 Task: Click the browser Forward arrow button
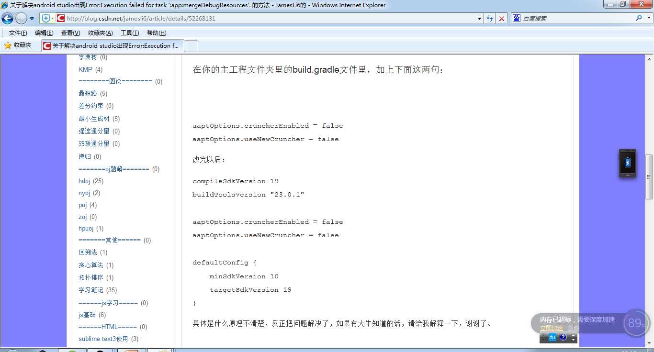pyautogui.click(x=21, y=18)
